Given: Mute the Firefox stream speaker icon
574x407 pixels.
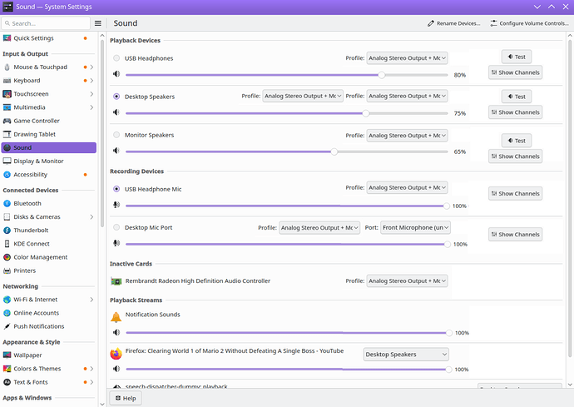Looking at the screenshot, I should pyautogui.click(x=116, y=369).
